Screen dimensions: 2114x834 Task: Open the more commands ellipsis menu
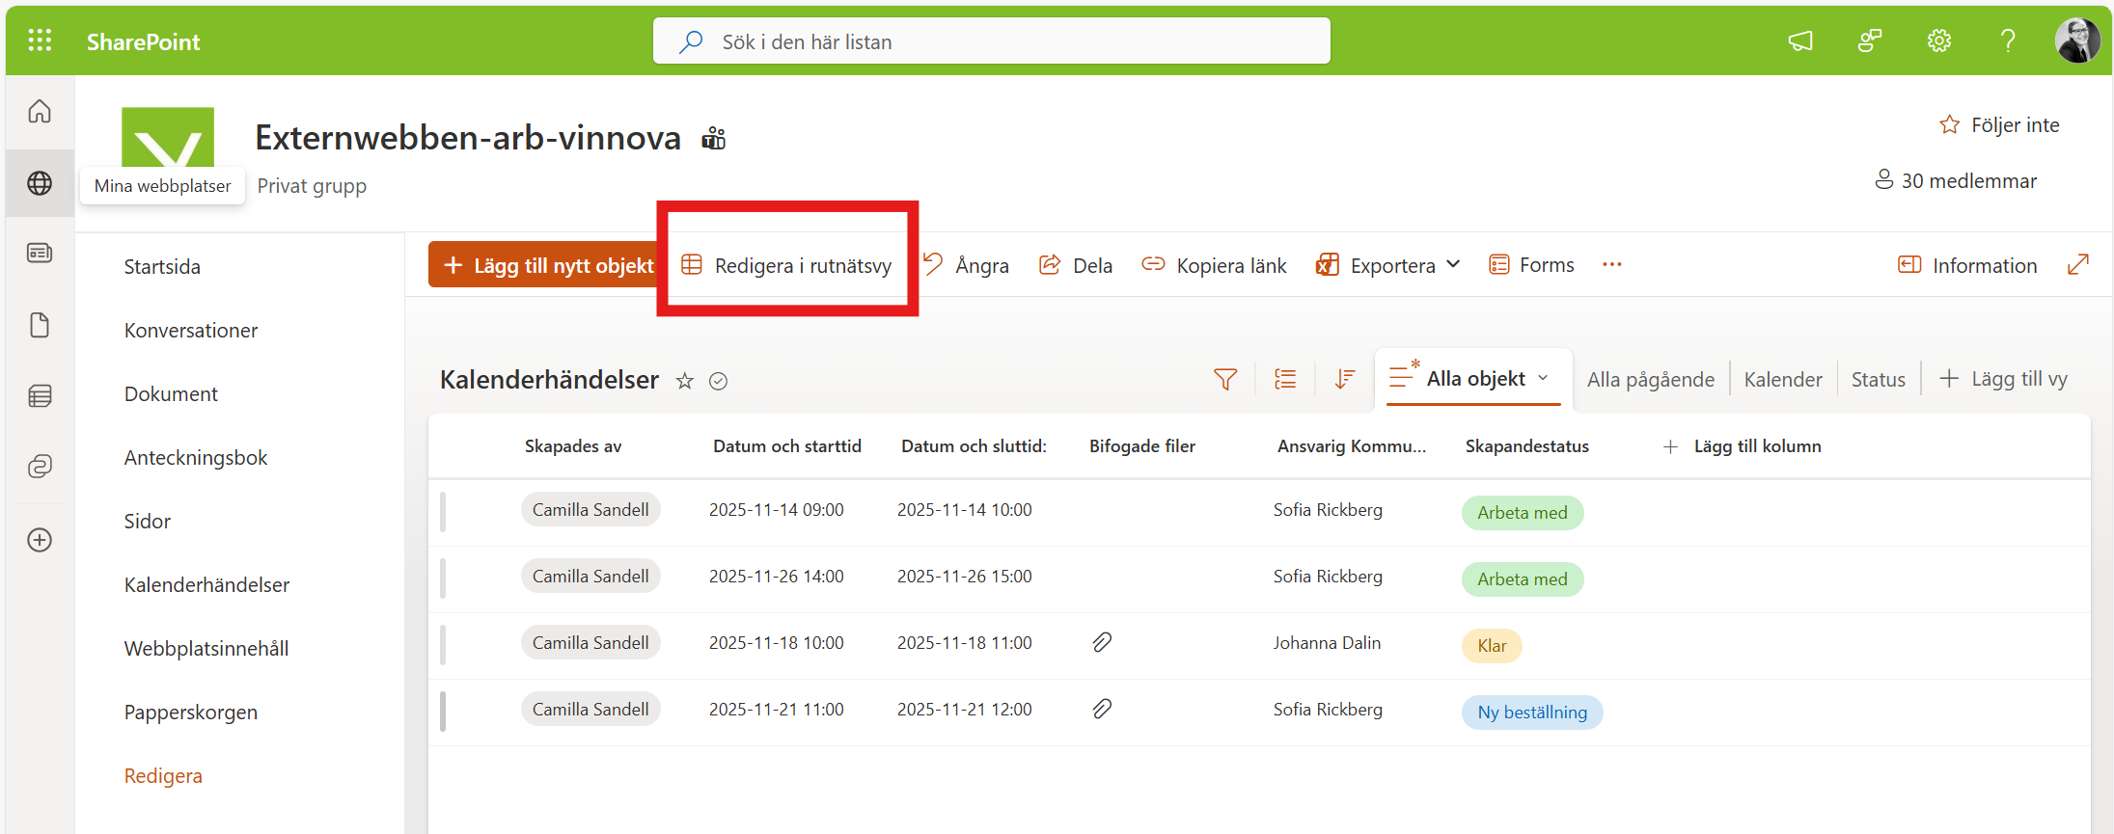[1611, 265]
